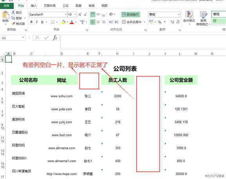Apply the comma thousands separator style
Screen dimensions: 226x179
pyautogui.click(x=165, y=22)
